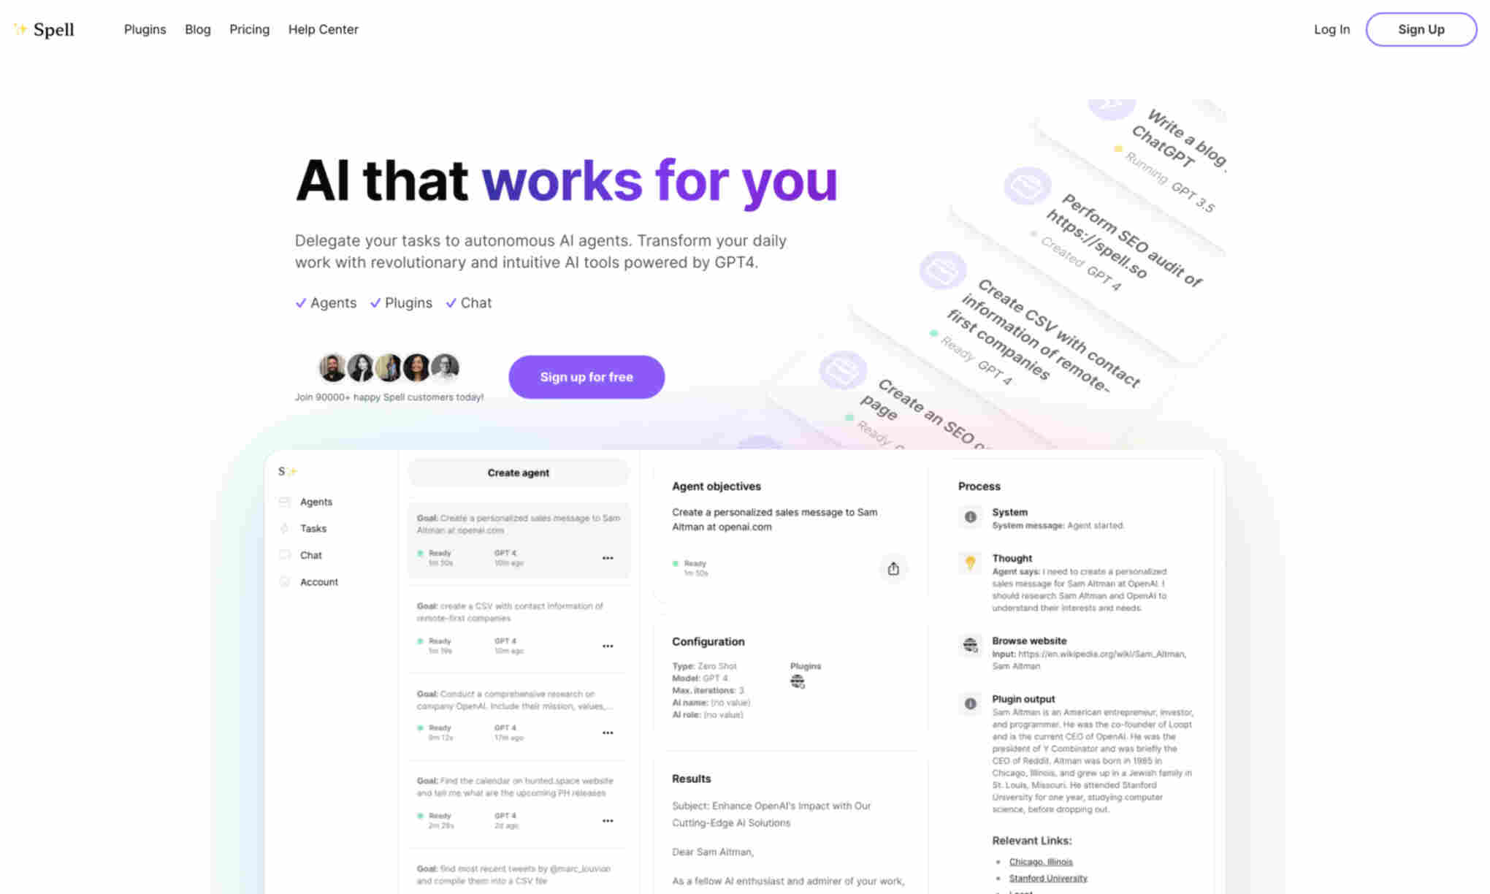Click the Spell logo icon top left
Screen dimensions: 1490x894
20,28
